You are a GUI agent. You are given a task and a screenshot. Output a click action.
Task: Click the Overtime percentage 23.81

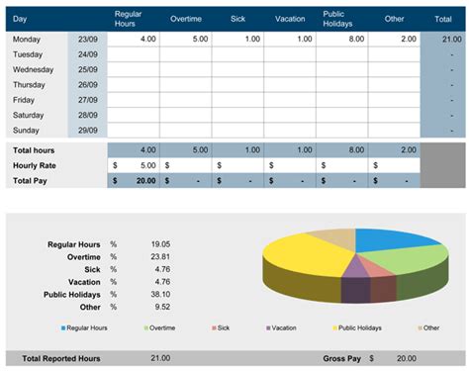160,256
